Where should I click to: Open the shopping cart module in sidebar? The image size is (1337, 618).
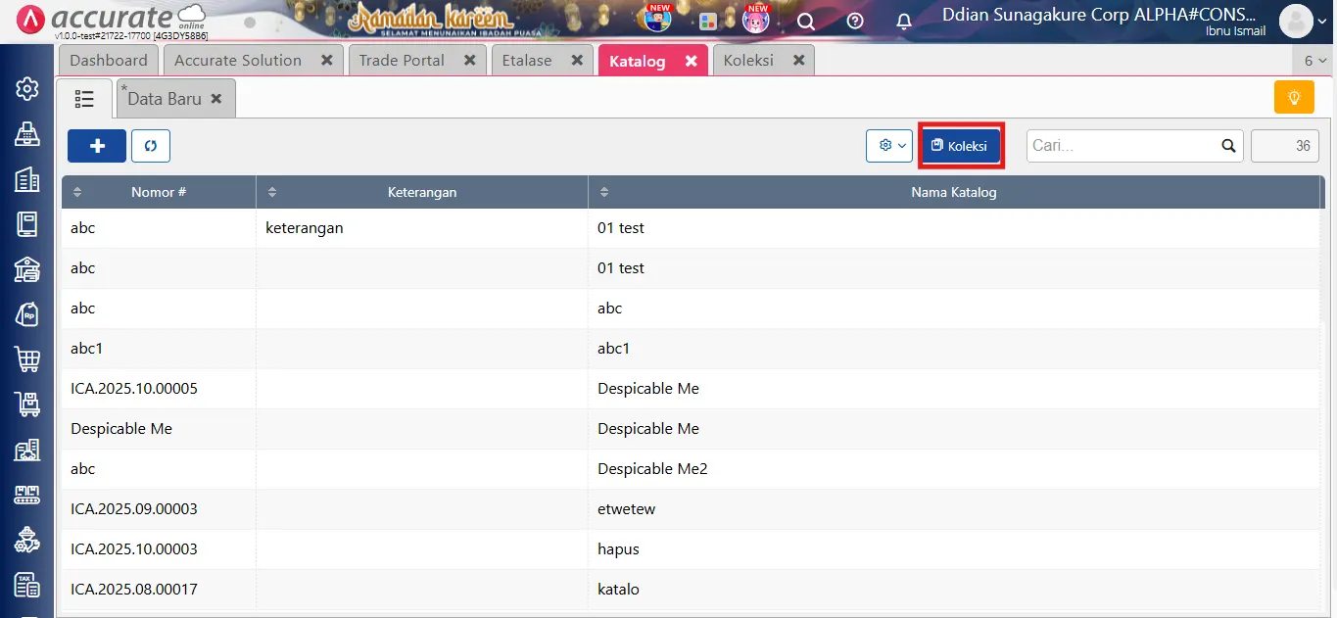(26, 358)
